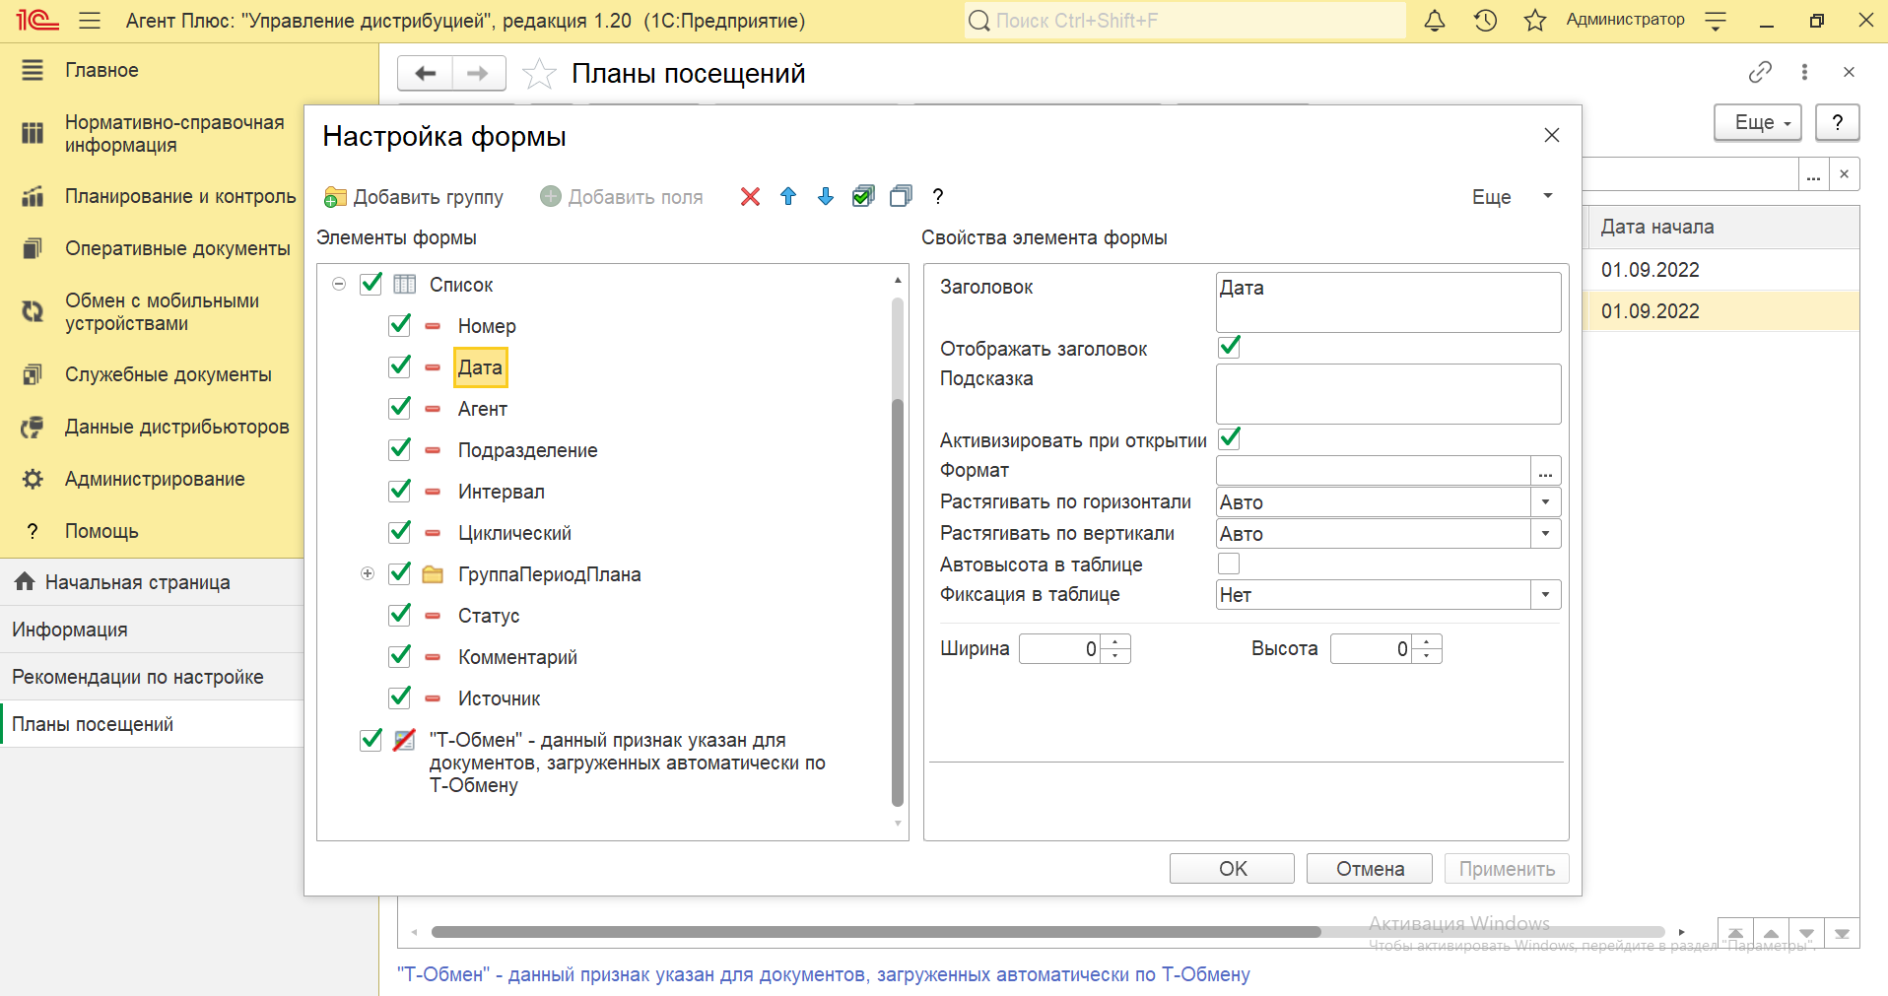The width and height of the screenshot is (1888, 996).
Task: Click elements tree vertical scrollbar
Action: [x=898, y=601]
